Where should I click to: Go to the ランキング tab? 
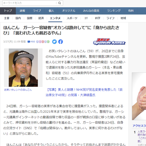[114, 11]
